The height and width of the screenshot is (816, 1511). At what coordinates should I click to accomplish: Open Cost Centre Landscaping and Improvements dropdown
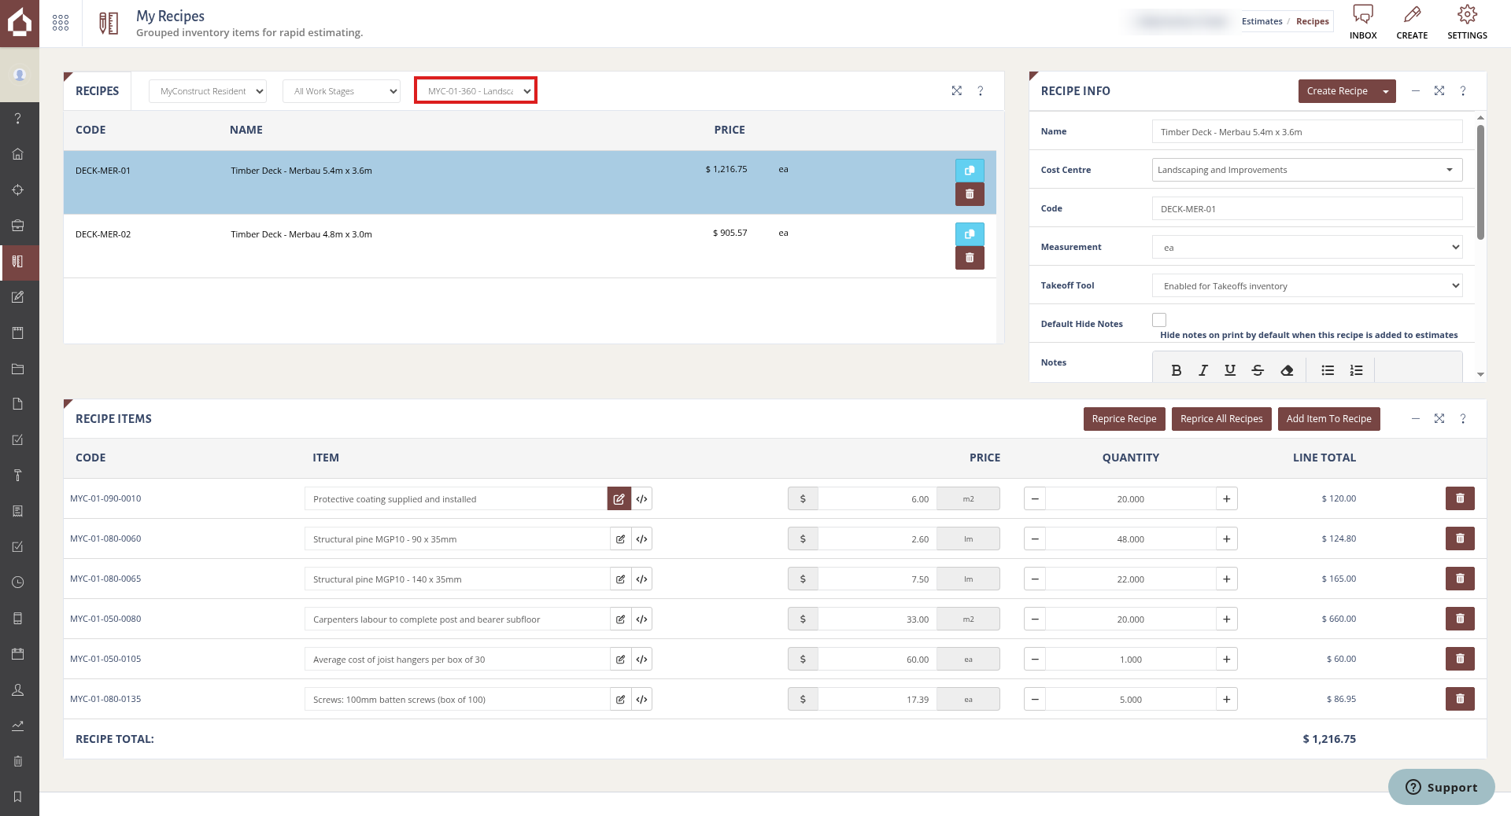[1307, 170]
